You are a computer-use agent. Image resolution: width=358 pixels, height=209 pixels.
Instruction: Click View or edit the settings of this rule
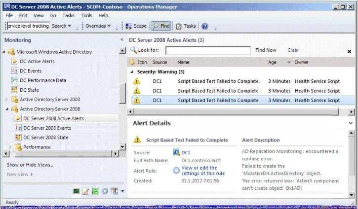[203, 171]
